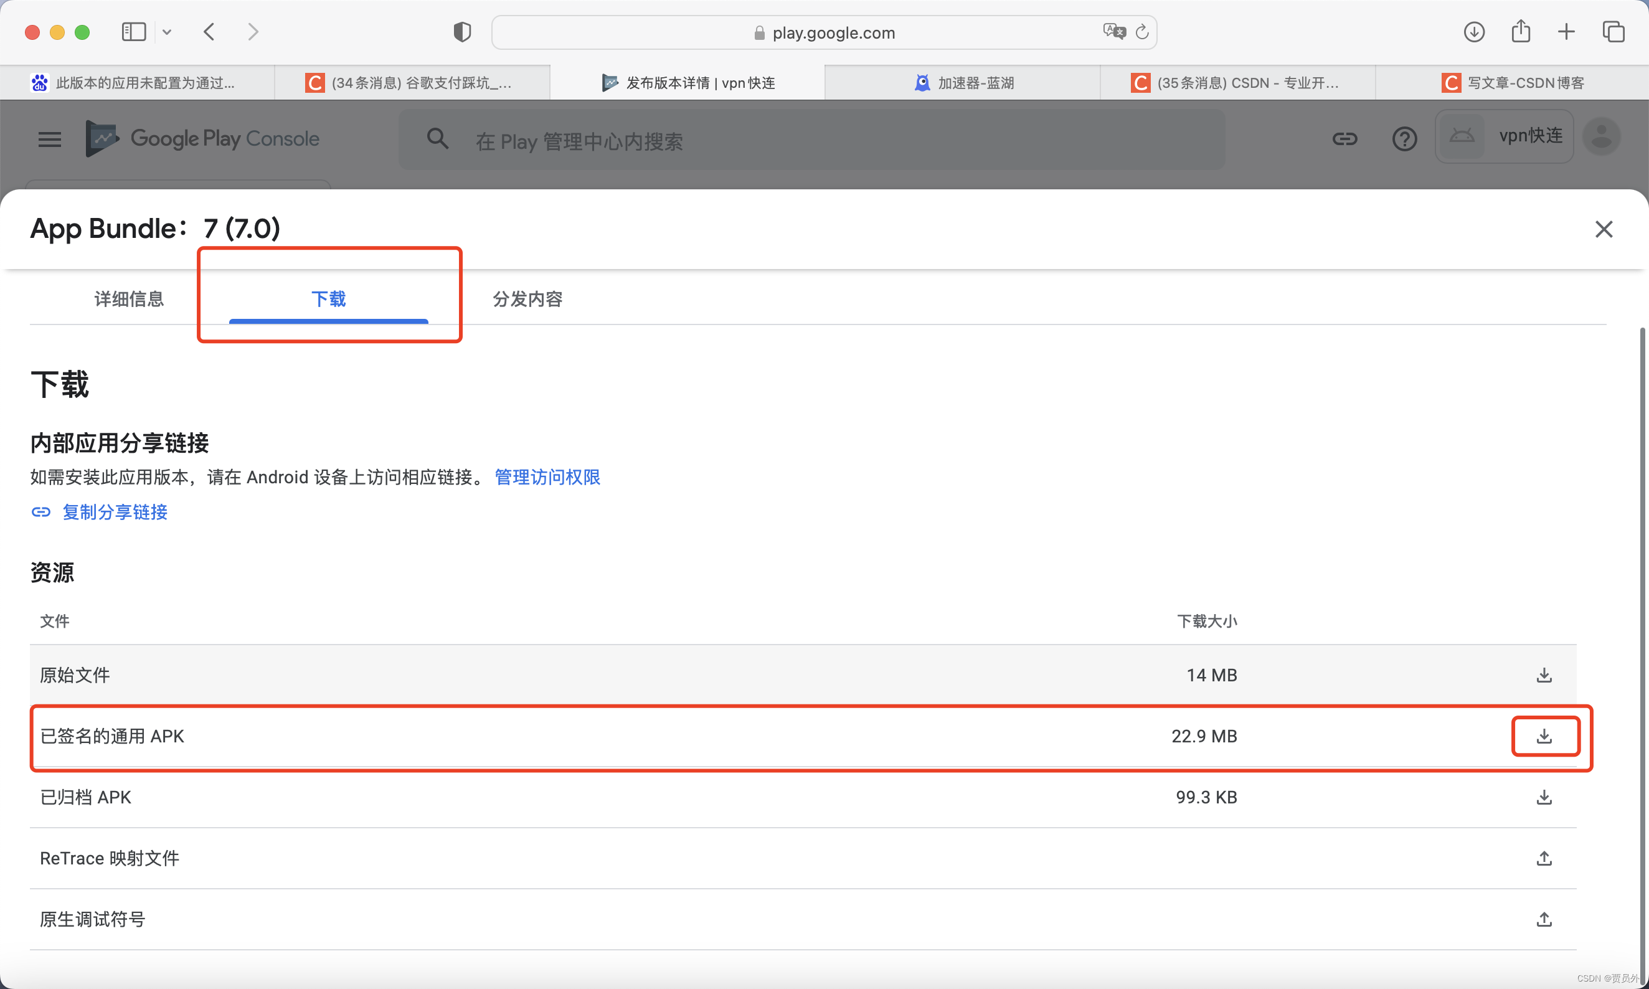The height and width of the screenshot is (989, 1649).
Task: Click the 原始文件 row label
Action: (75, 675)
